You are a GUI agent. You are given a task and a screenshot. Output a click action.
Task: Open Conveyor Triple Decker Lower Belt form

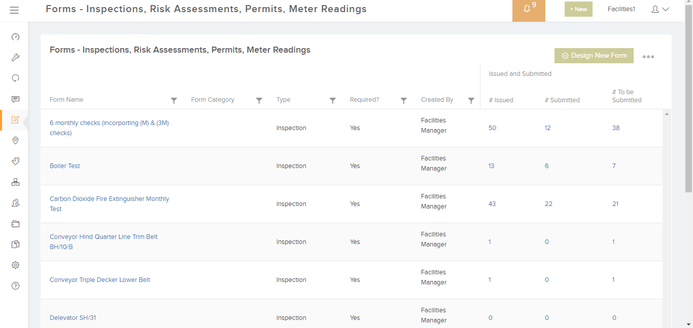(x=100, y=280)
